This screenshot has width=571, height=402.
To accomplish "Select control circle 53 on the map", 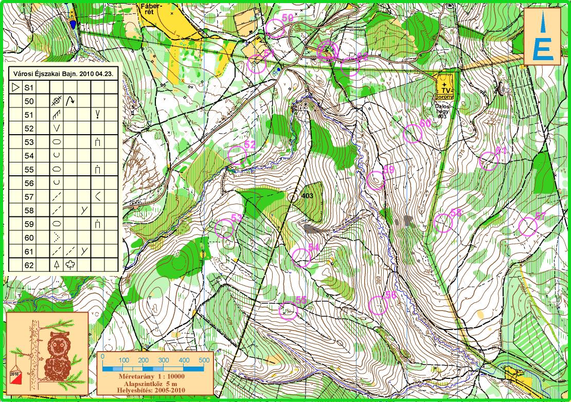I will 224,229.
